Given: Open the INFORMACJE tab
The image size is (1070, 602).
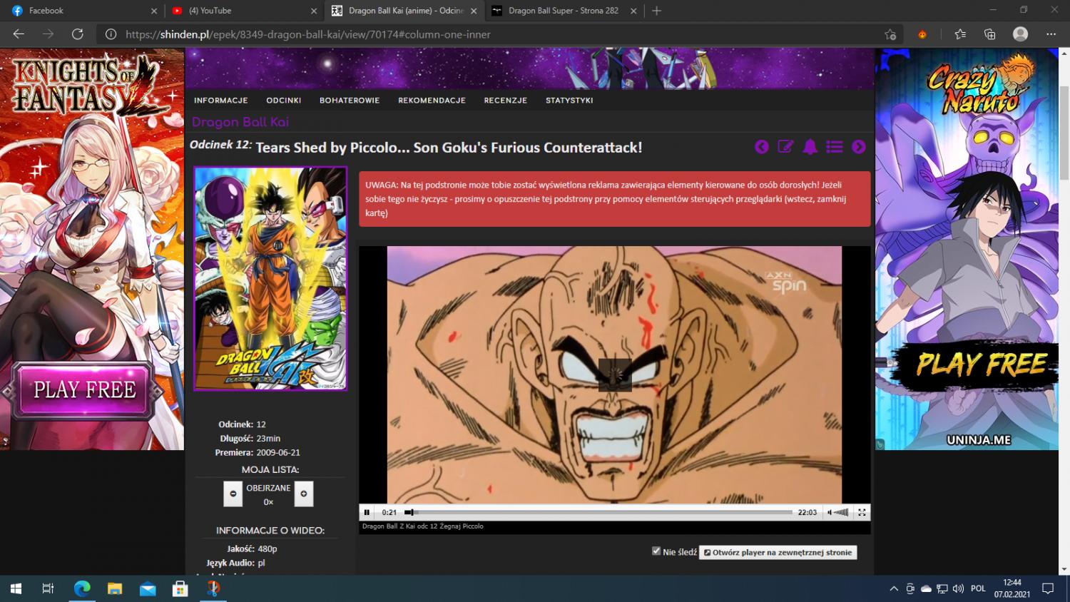Looking at the screenshot, I should coord(221,101).
